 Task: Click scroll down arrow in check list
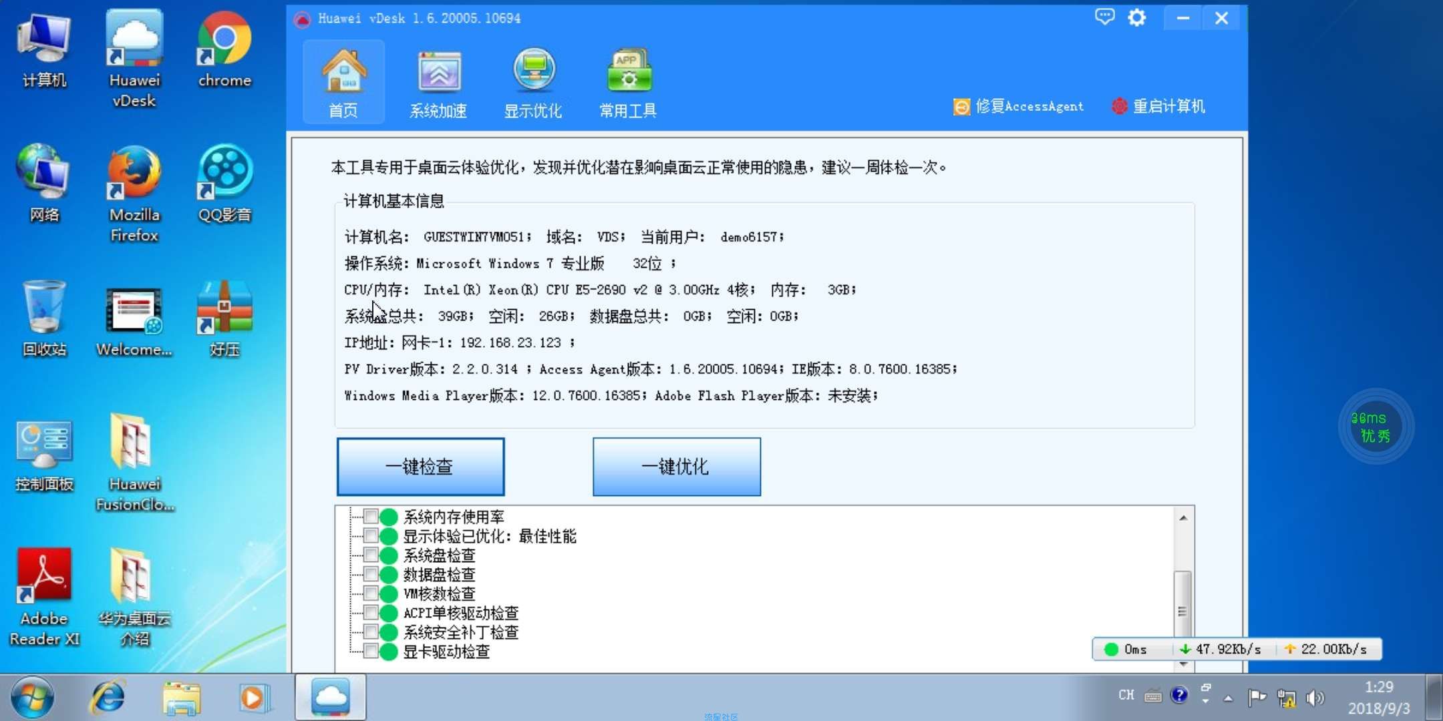tap(1182, 664)
